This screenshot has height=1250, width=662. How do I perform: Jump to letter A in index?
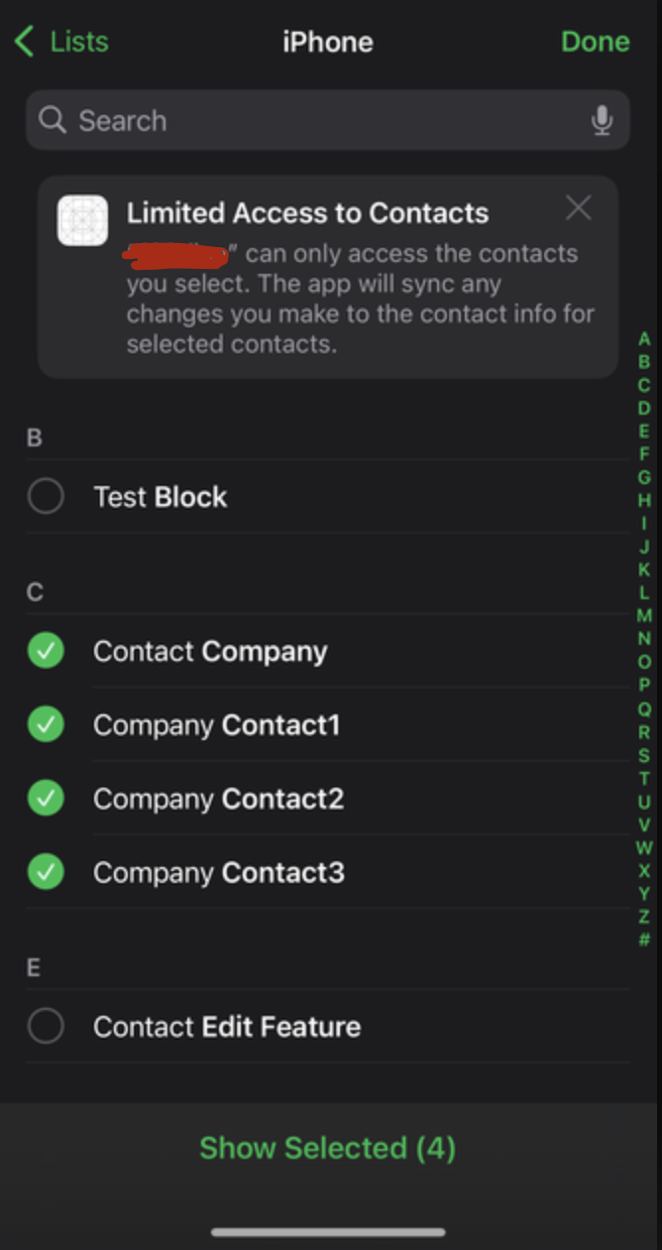(644, 339)
